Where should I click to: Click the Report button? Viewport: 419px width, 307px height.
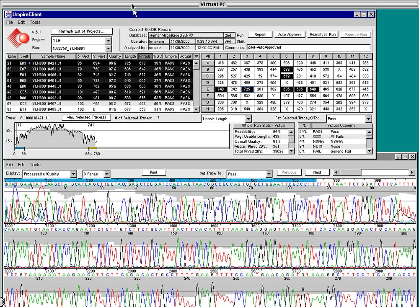pos(260,34)
